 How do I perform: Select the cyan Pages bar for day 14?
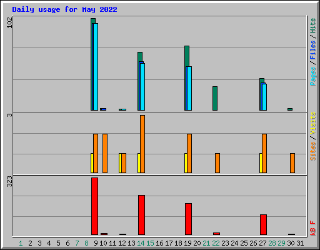click(142, 87)
